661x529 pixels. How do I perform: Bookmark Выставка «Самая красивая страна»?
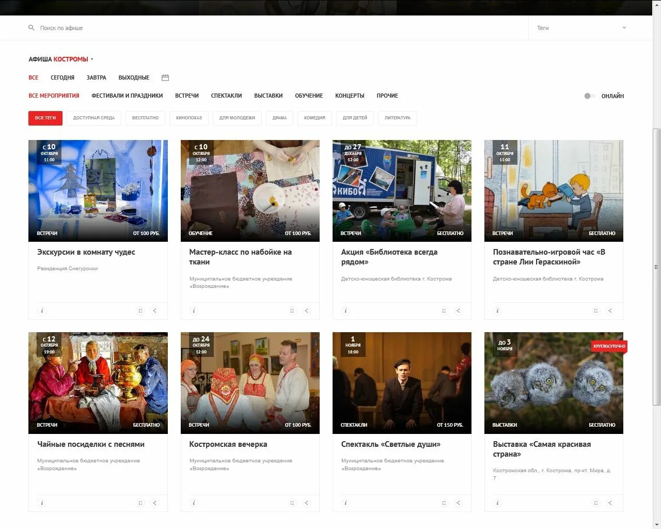pos(596,503)
